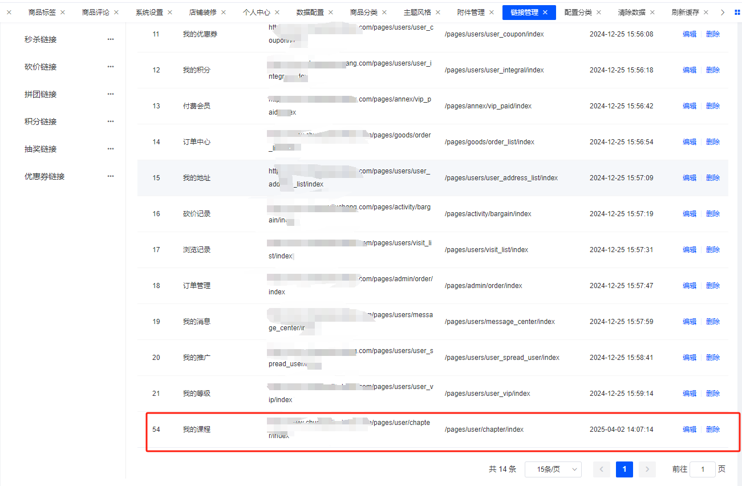Close the active 链接管理 tab with its X icon
The image size is (742, 486).
[545, 12]
